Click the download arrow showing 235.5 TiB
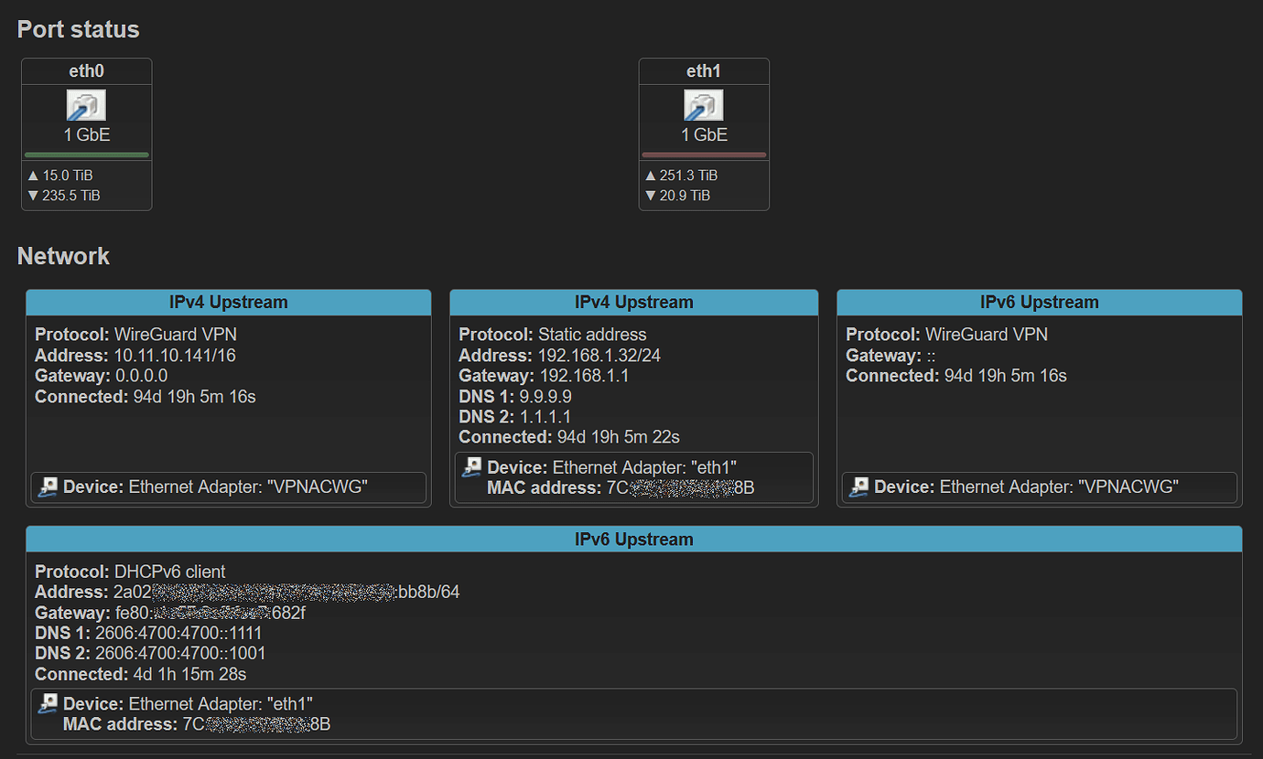The image size is (1263, 759). (x=32, y=195)
